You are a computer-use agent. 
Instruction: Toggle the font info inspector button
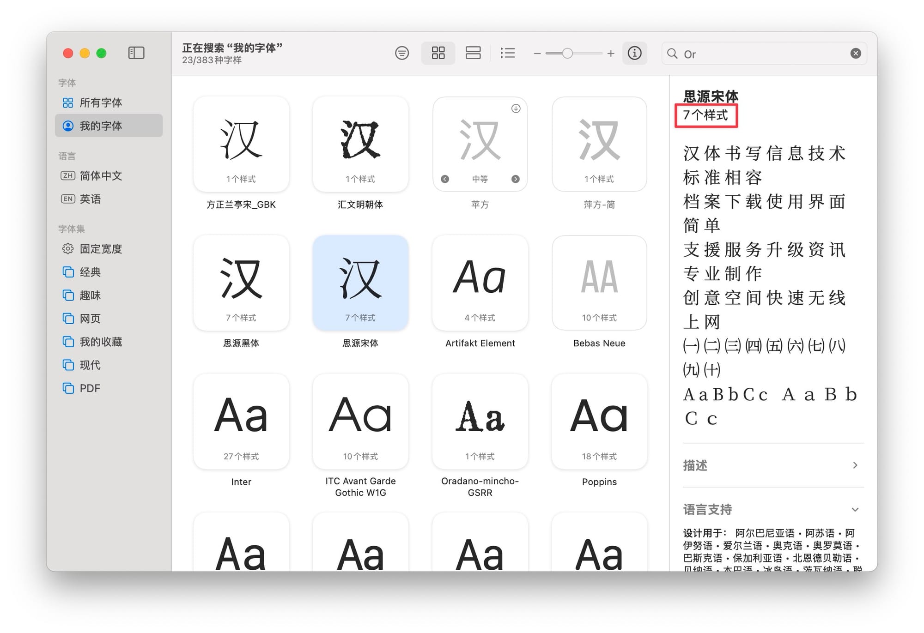[x=634, y=53]
